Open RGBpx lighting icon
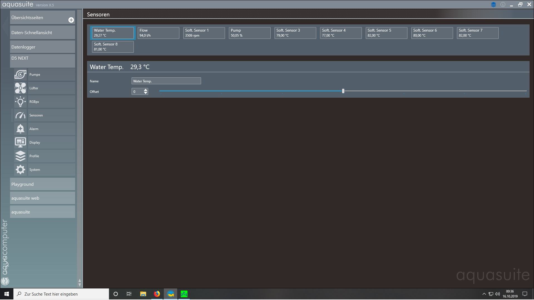534x300 pixels. click(20, 102)
